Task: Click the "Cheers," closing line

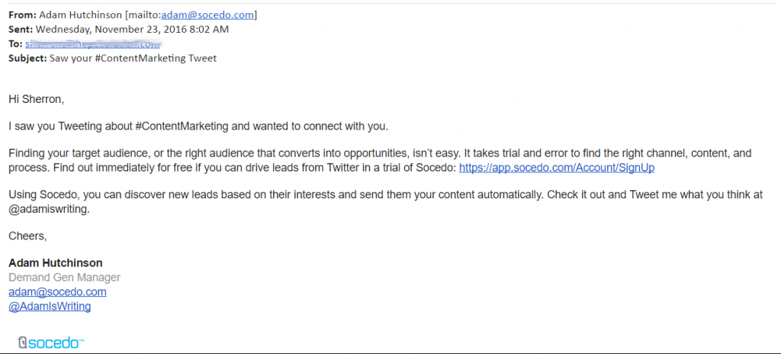Action: pos(28,237)
